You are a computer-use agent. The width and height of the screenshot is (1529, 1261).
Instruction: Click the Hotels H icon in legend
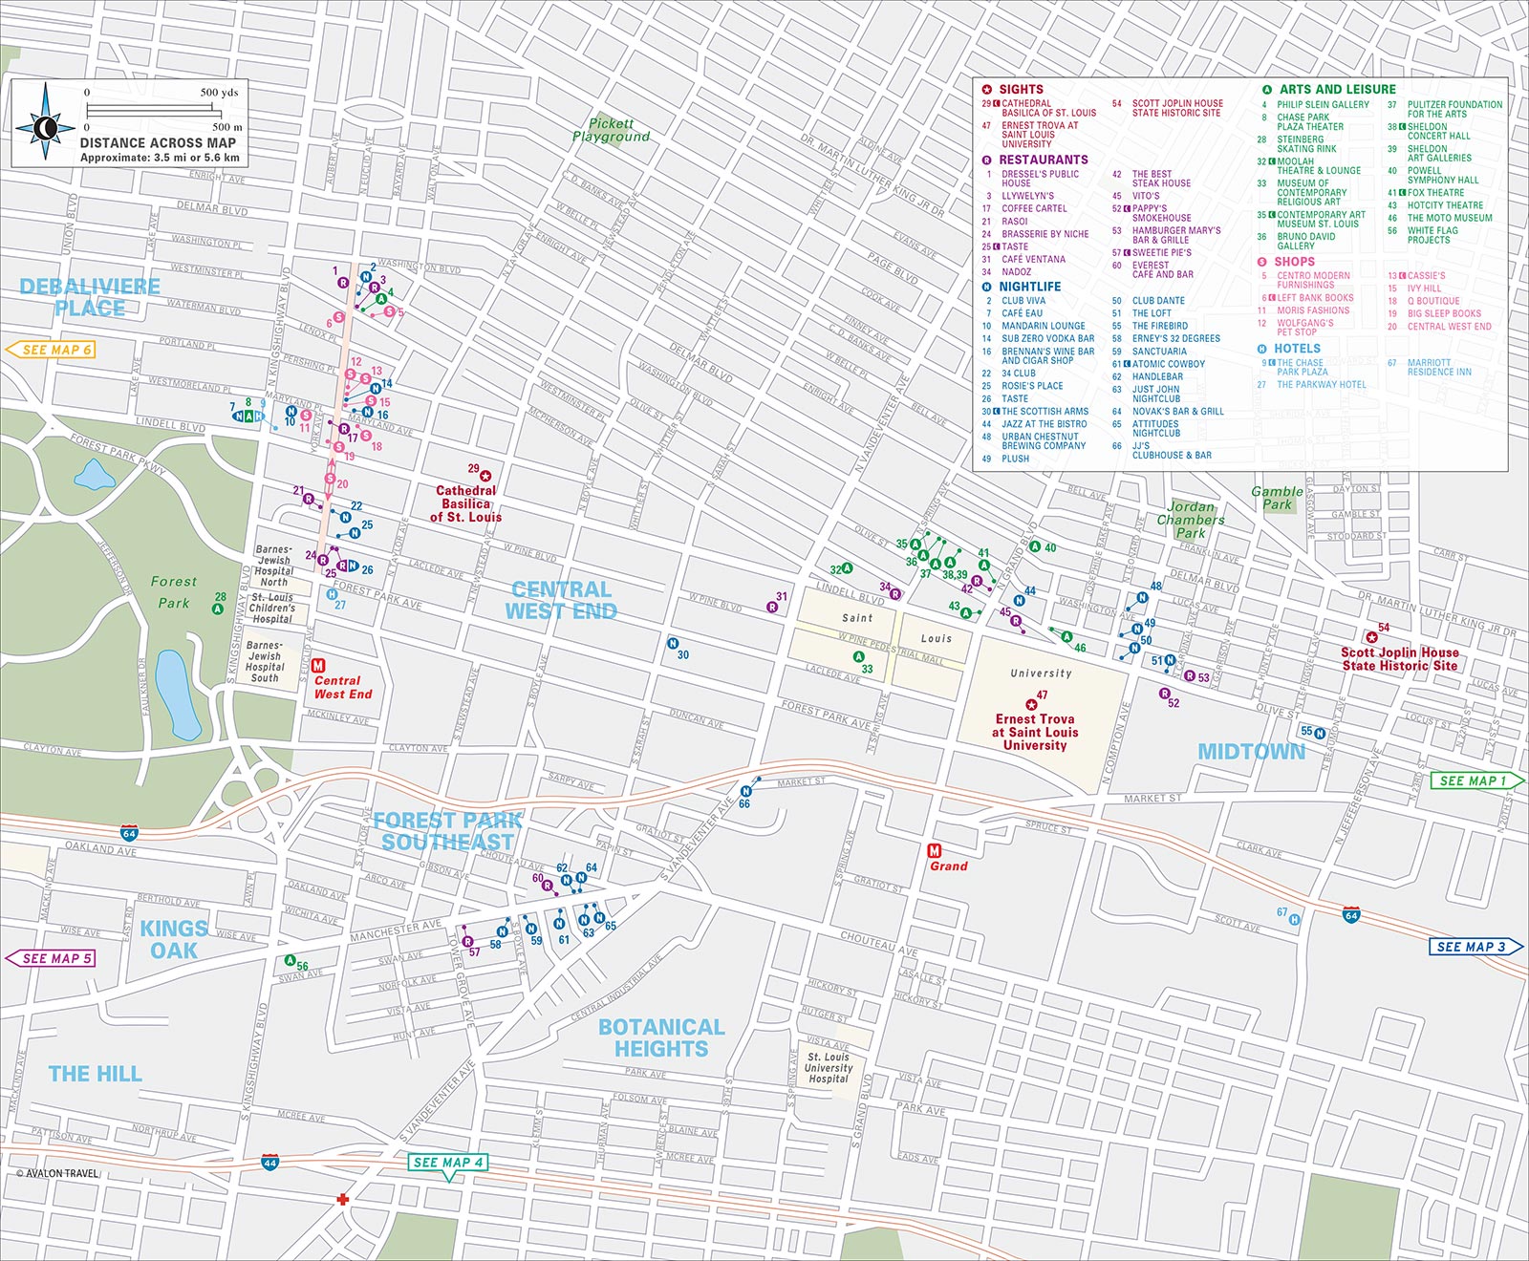point(1263,350)
